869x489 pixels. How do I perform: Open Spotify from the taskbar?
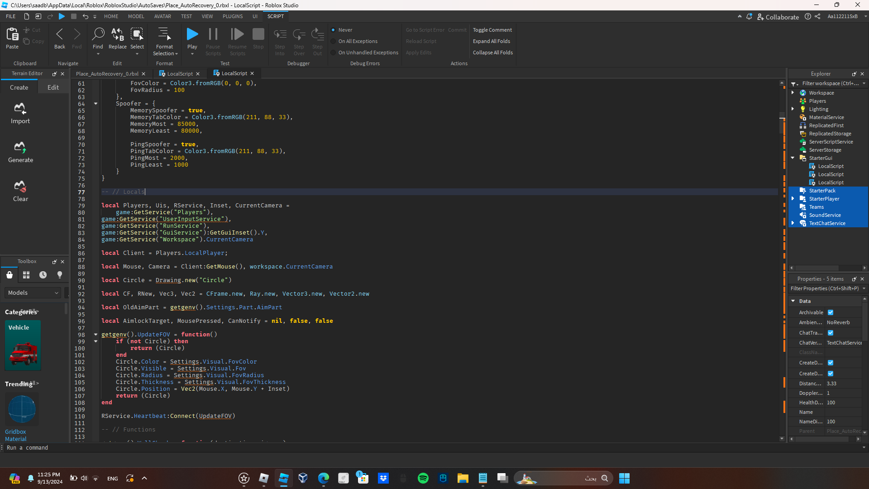pyautogui.click(x=423, y=478)
